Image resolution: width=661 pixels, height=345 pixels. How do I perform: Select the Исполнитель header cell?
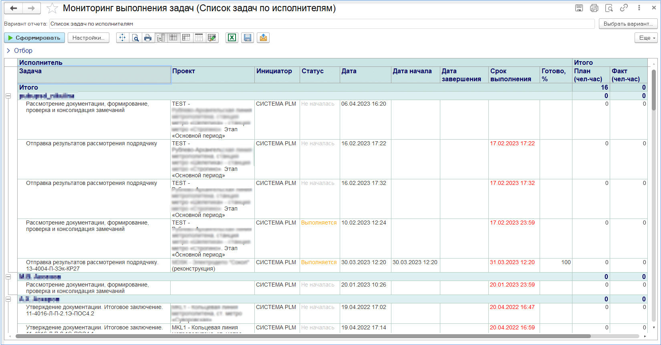[295, 62]
